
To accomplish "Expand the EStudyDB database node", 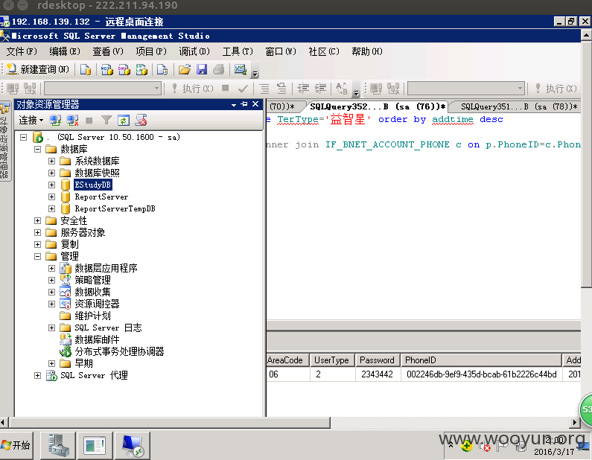I will click(x=51, y=185).
